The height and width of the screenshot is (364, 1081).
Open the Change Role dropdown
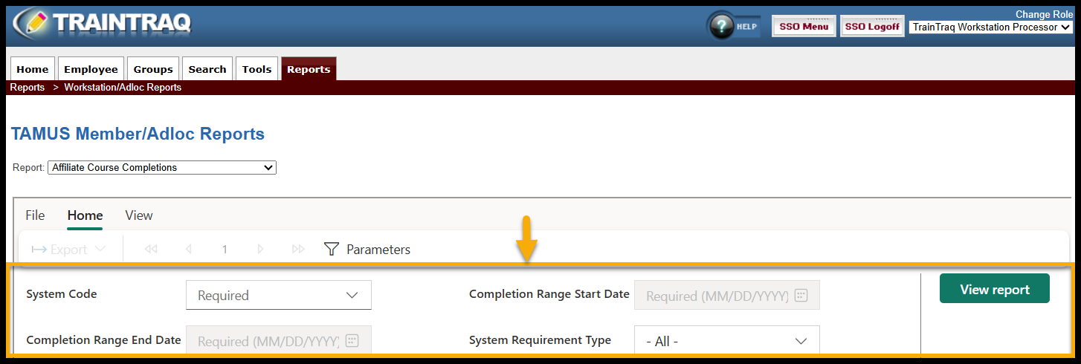[x=991, y=27]
